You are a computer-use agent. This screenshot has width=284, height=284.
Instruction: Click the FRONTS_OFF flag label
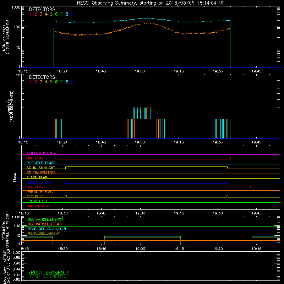pyautogui.click(x=38, y=201)
